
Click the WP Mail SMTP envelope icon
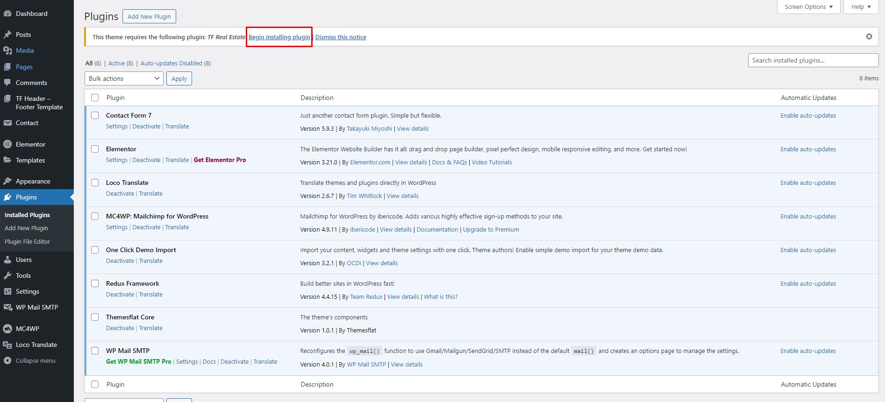[x=7, y=307]
